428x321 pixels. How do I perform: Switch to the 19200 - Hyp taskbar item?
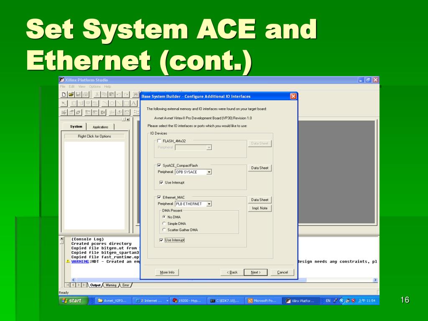click(x=187, y=301)
